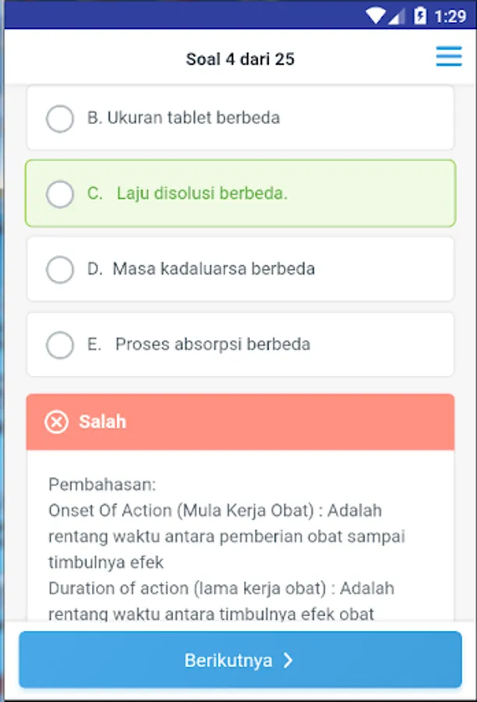
Task: Choose answer 'Proses absorpsi berbeda'
Action: coord(212,345)
